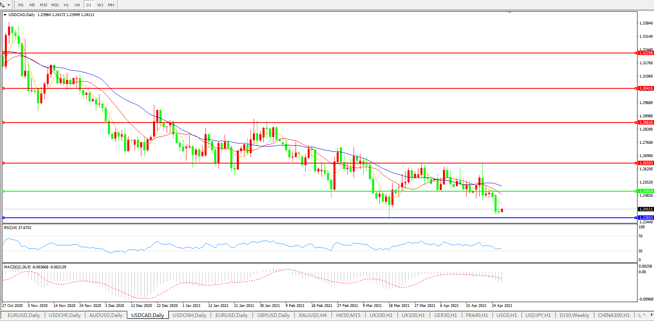
Task: Open the USOil,H1 chart tab
Action: [506, 315]
